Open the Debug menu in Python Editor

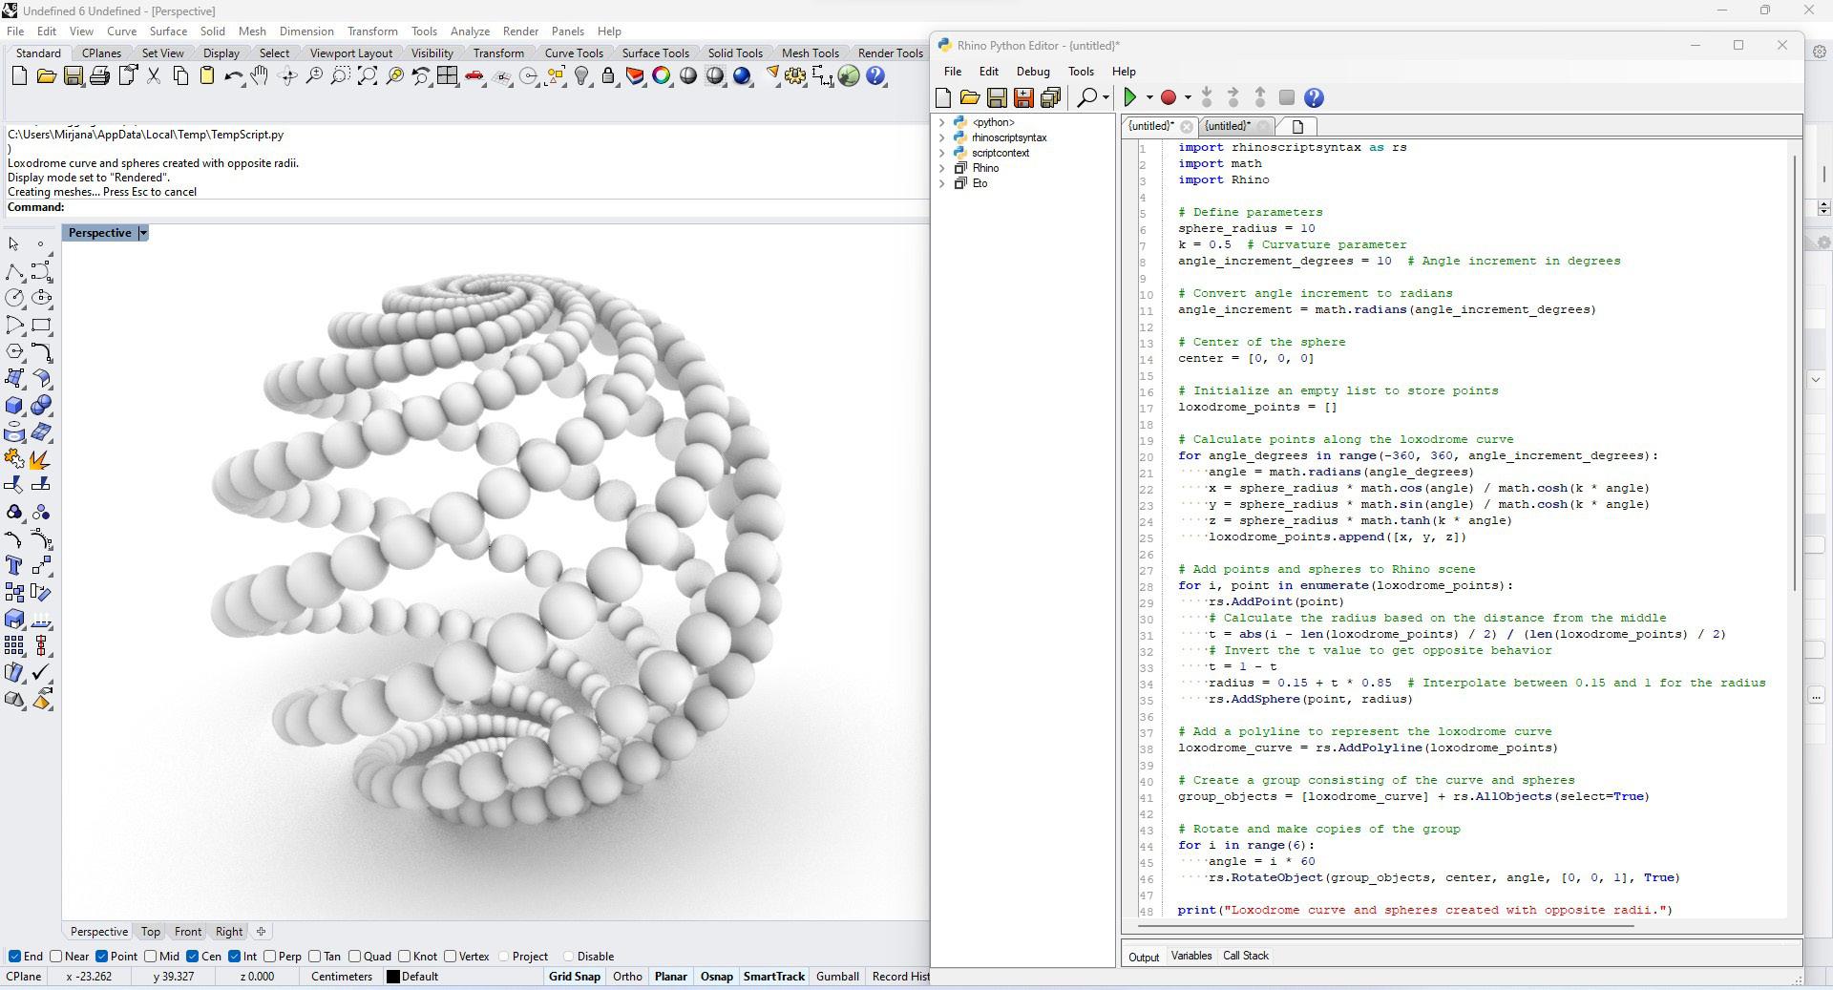point(1032,72)
